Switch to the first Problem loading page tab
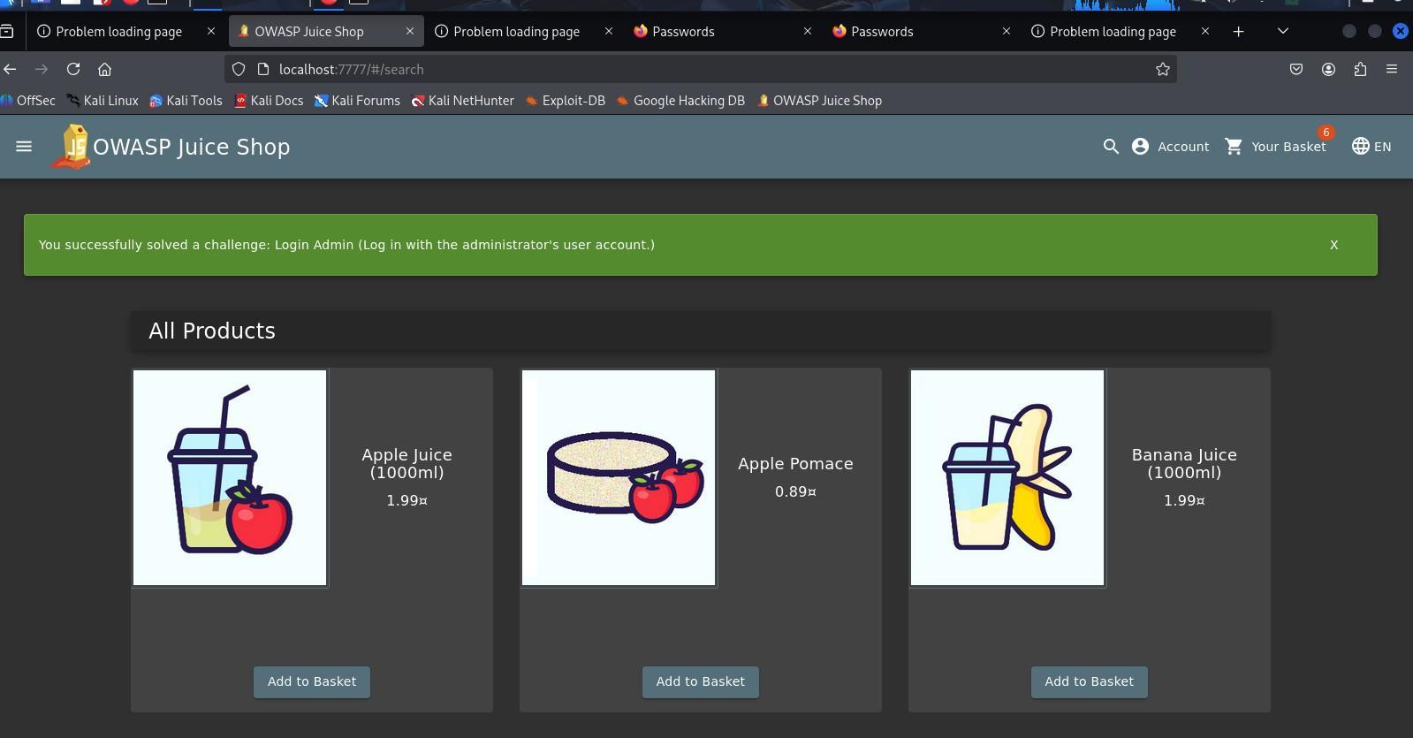Image resolution: width=1413 pixels, height=738 pixels. (118, 31)
